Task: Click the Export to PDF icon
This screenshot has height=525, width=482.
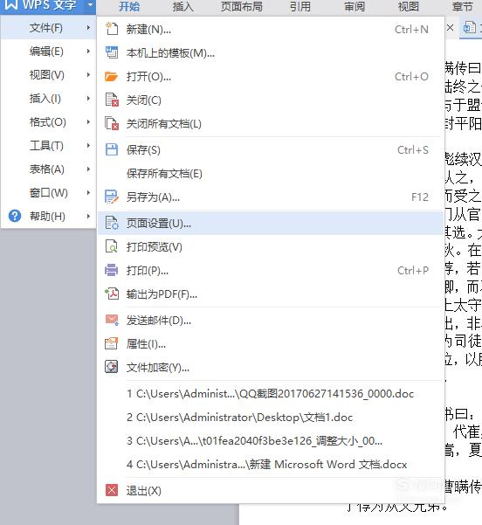Action: pos(112,294)
